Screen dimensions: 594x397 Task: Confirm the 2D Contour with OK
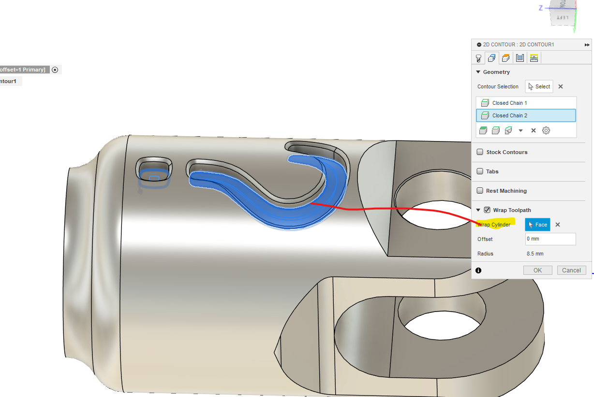(537, 270)
